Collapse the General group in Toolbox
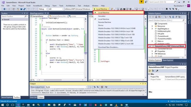This screenshot has height=107, width=191. [2, 19]
